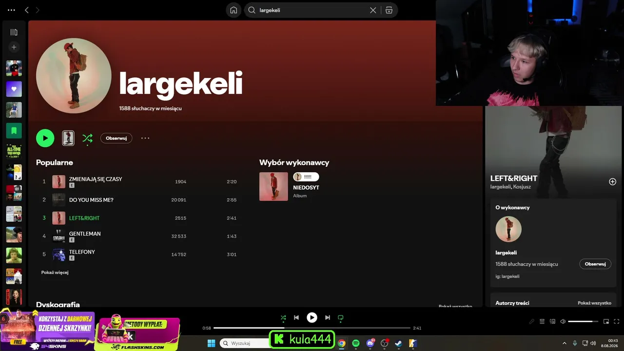Focus the Wyszukaj taskbar search box
This screenshot has width=624, height=351.
[245, 343]
